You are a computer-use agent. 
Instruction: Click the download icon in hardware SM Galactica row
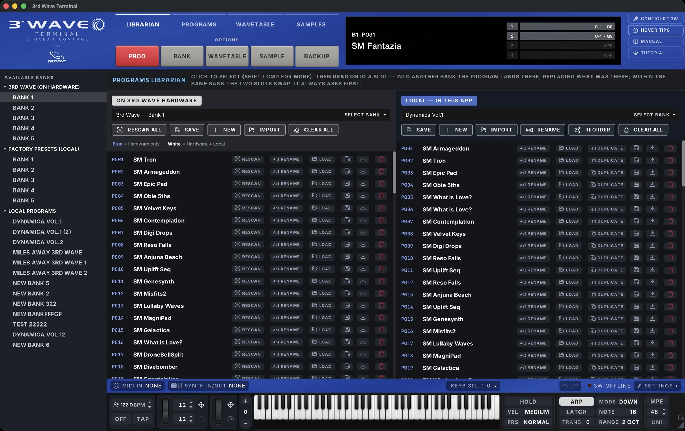363,330
